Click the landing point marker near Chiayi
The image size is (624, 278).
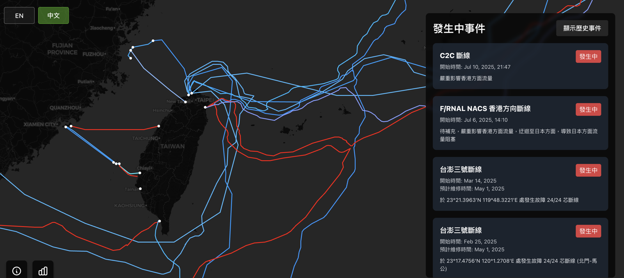[x=140, y=173]
